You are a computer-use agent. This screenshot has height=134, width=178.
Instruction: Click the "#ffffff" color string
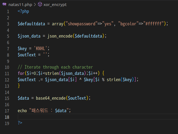(153, 24)
